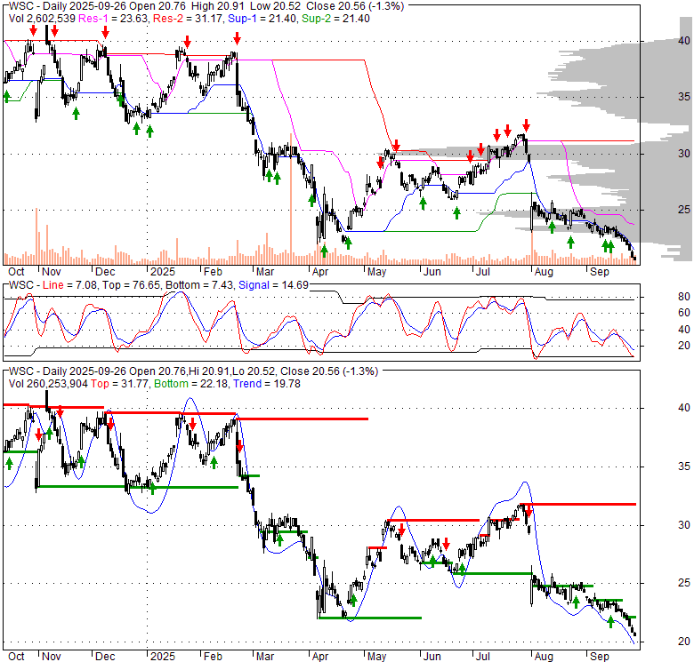Click the 'Trend = 19.78' blue label
This screenshot has width=694, height=662.
[x=267, y=384]
